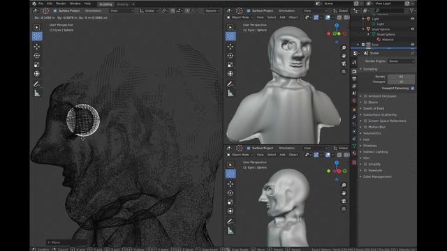The height and width of the screenshot is (251, 447).
Task: Toggle Viewport Denoising checkbox
Action: point(412,89)
